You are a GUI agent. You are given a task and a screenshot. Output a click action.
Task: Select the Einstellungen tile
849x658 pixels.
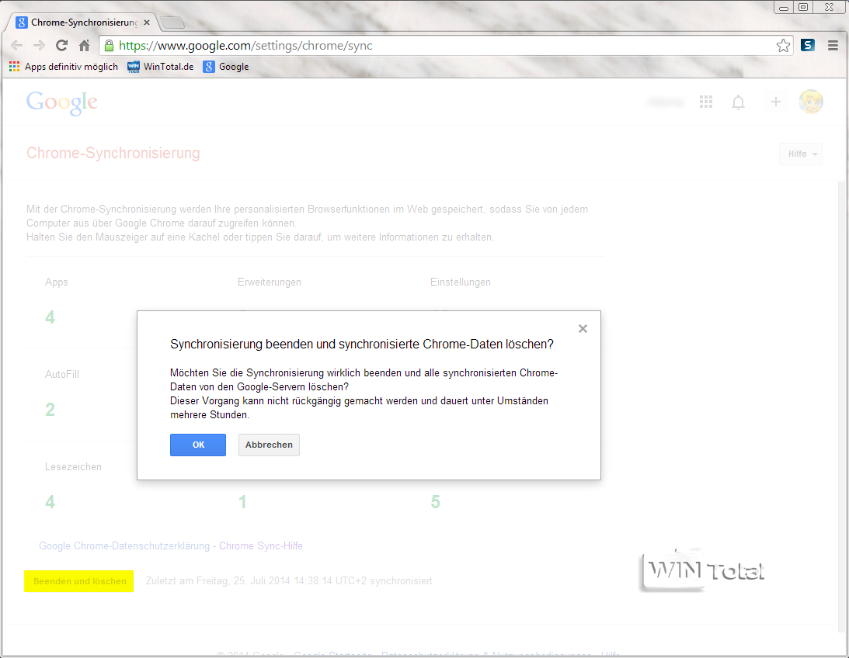tap(461, 282)
